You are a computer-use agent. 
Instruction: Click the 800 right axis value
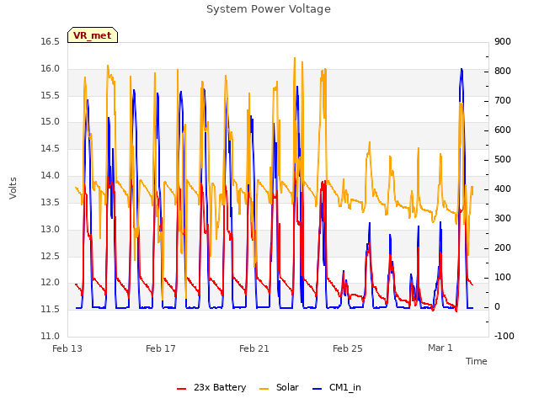(503, 72)
